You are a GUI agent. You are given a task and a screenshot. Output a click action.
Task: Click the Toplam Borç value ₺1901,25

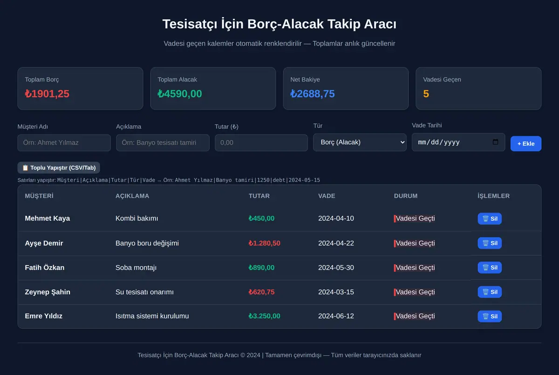47,94
